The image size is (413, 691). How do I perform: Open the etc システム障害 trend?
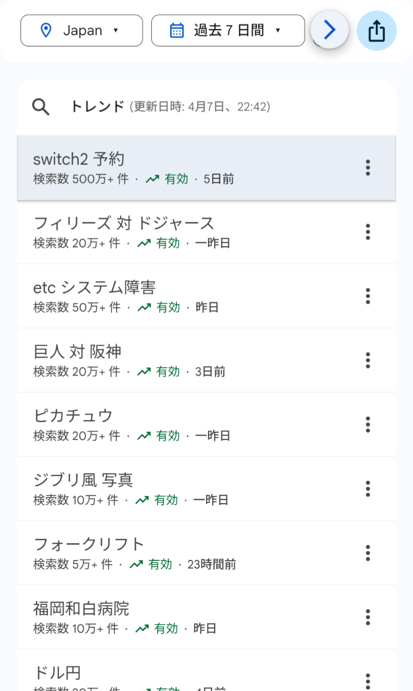206,296
